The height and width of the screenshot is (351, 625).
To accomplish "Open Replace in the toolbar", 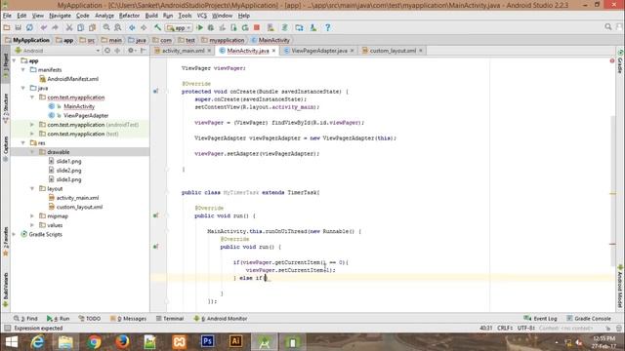I will point(118,27).
